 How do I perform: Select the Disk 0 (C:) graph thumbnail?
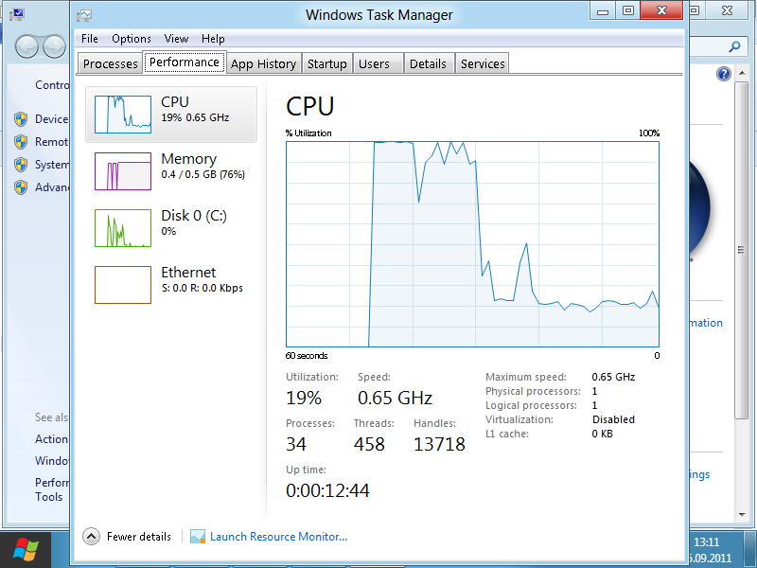123,228
